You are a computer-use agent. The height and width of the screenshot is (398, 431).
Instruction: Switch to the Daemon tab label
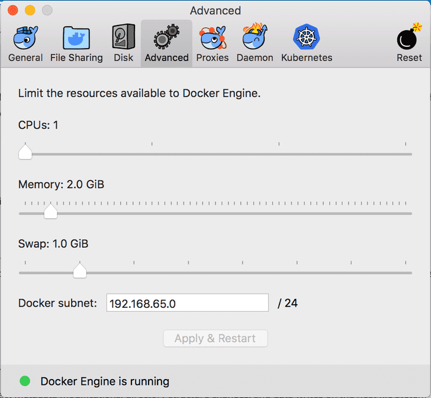(255, 58)
